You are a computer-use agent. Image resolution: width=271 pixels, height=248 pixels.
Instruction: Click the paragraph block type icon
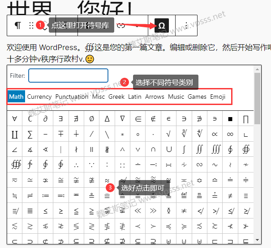coord(17,25)
